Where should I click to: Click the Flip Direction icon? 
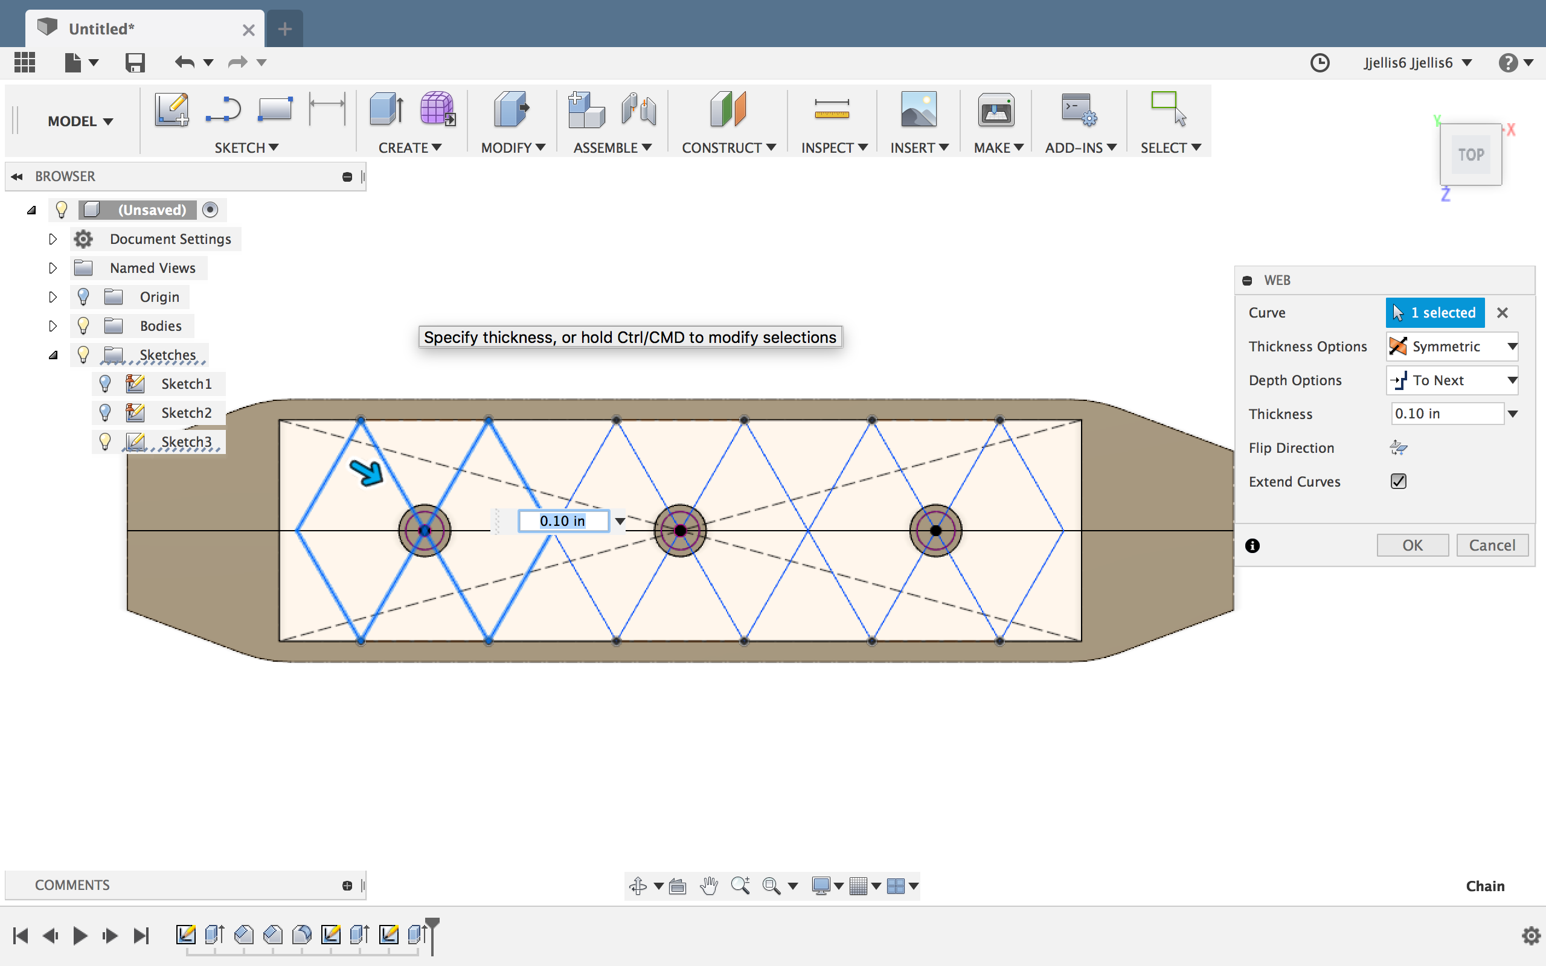click(1398, 448)
